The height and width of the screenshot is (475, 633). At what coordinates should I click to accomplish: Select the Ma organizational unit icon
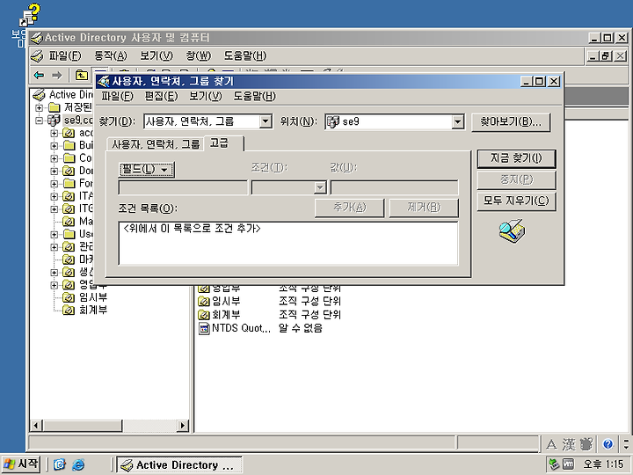click(69, 222)
